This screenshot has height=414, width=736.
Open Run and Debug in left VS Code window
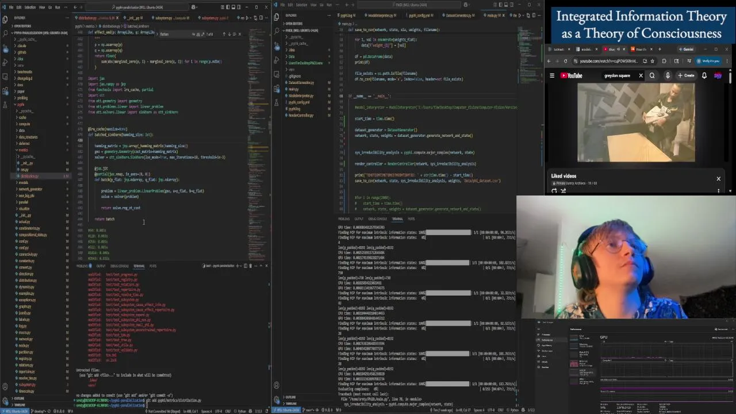coord(5,62)
